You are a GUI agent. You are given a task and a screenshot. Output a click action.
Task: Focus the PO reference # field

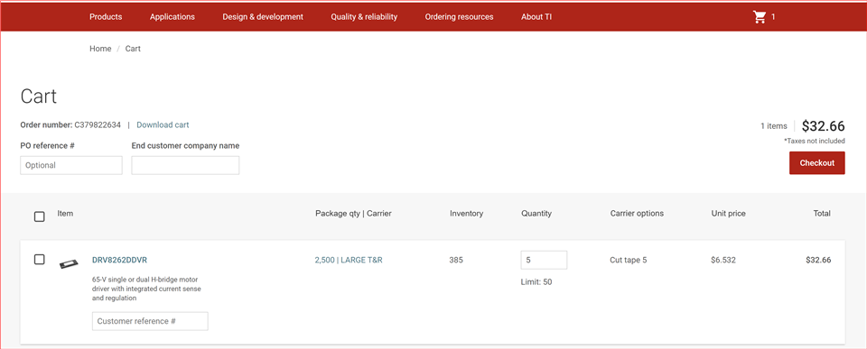[71, 165]
